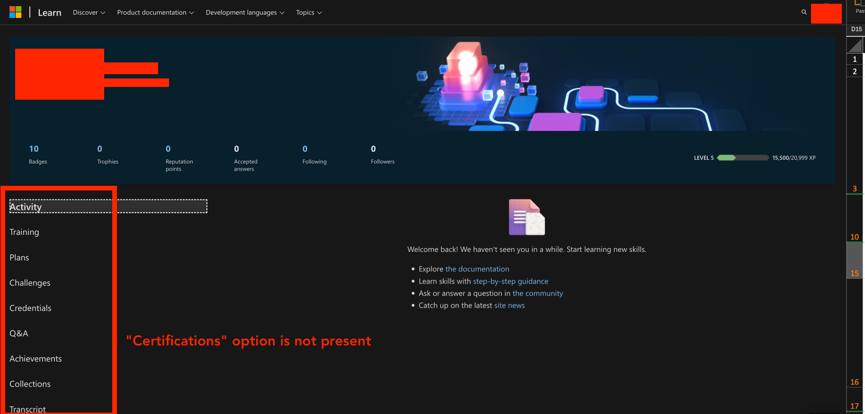Open the search magnifier icon

[804, 12]
